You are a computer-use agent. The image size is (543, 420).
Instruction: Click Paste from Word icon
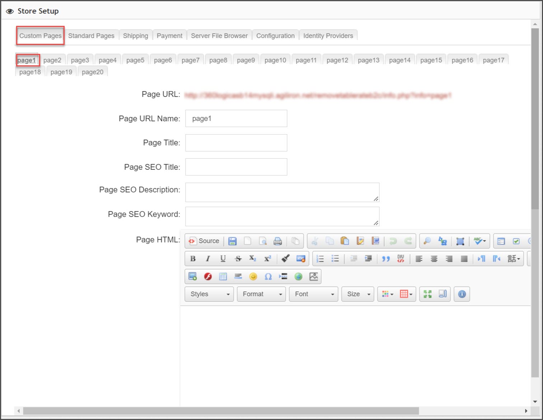375,241
